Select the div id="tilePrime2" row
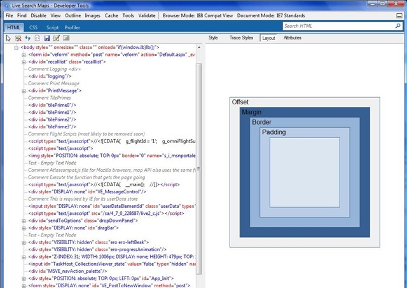The width and height of the screenshot is (407, 288). tap(52, 120)
